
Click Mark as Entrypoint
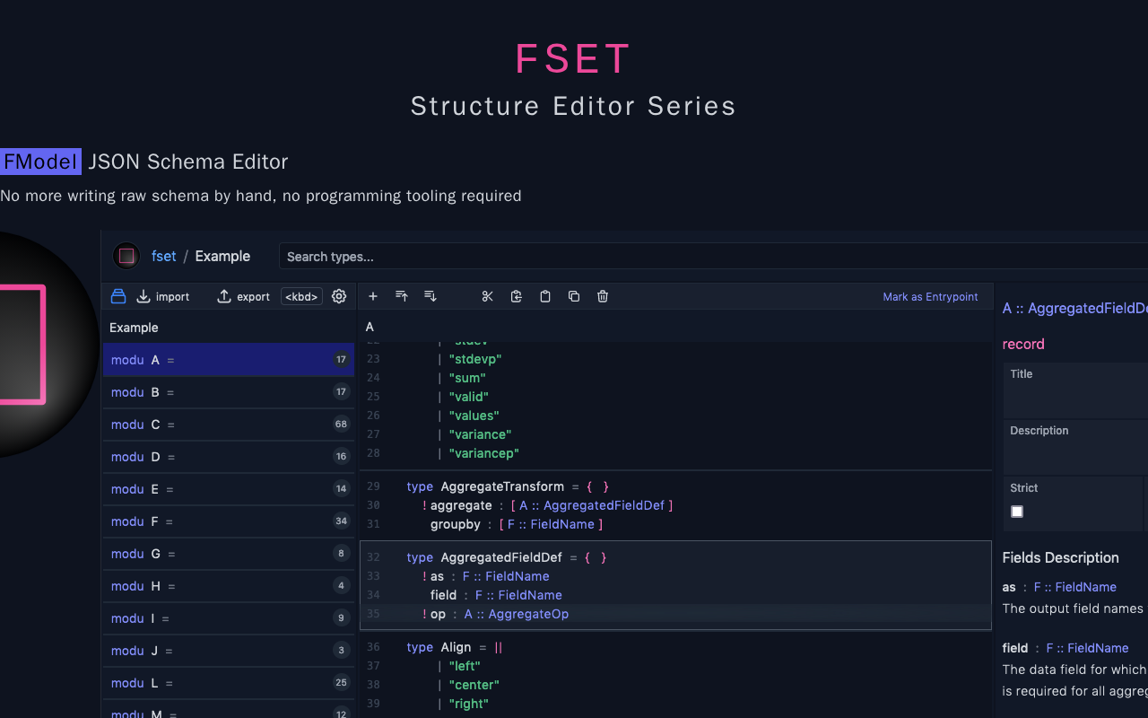(930, 296)
